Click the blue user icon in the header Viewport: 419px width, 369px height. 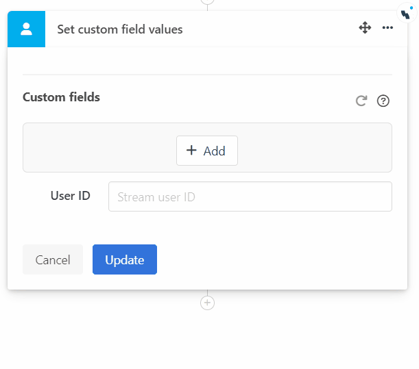(x=26, y=29)
